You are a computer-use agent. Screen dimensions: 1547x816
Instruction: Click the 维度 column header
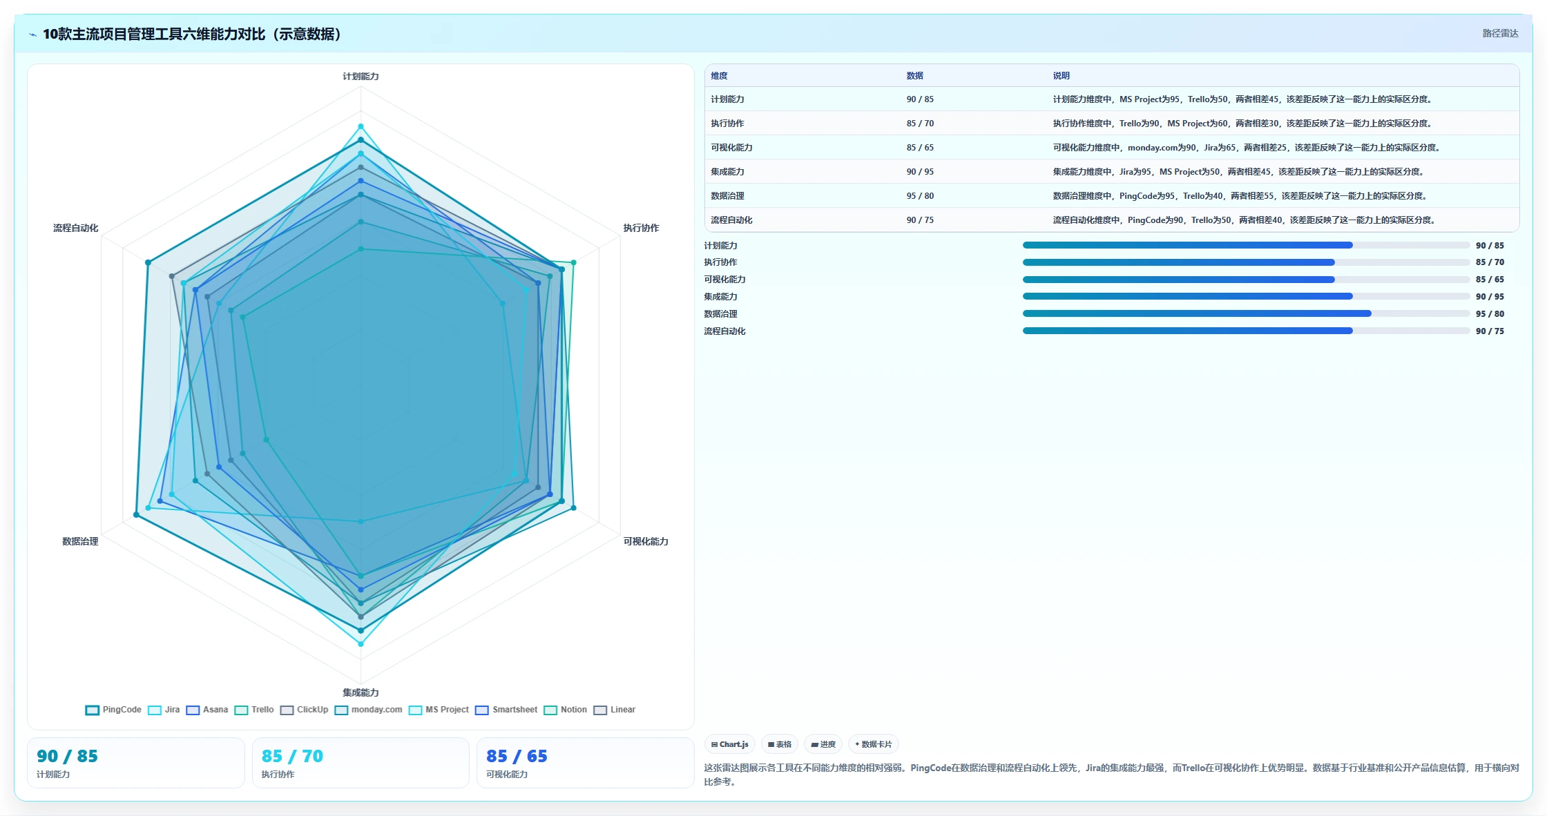[719, 76]
